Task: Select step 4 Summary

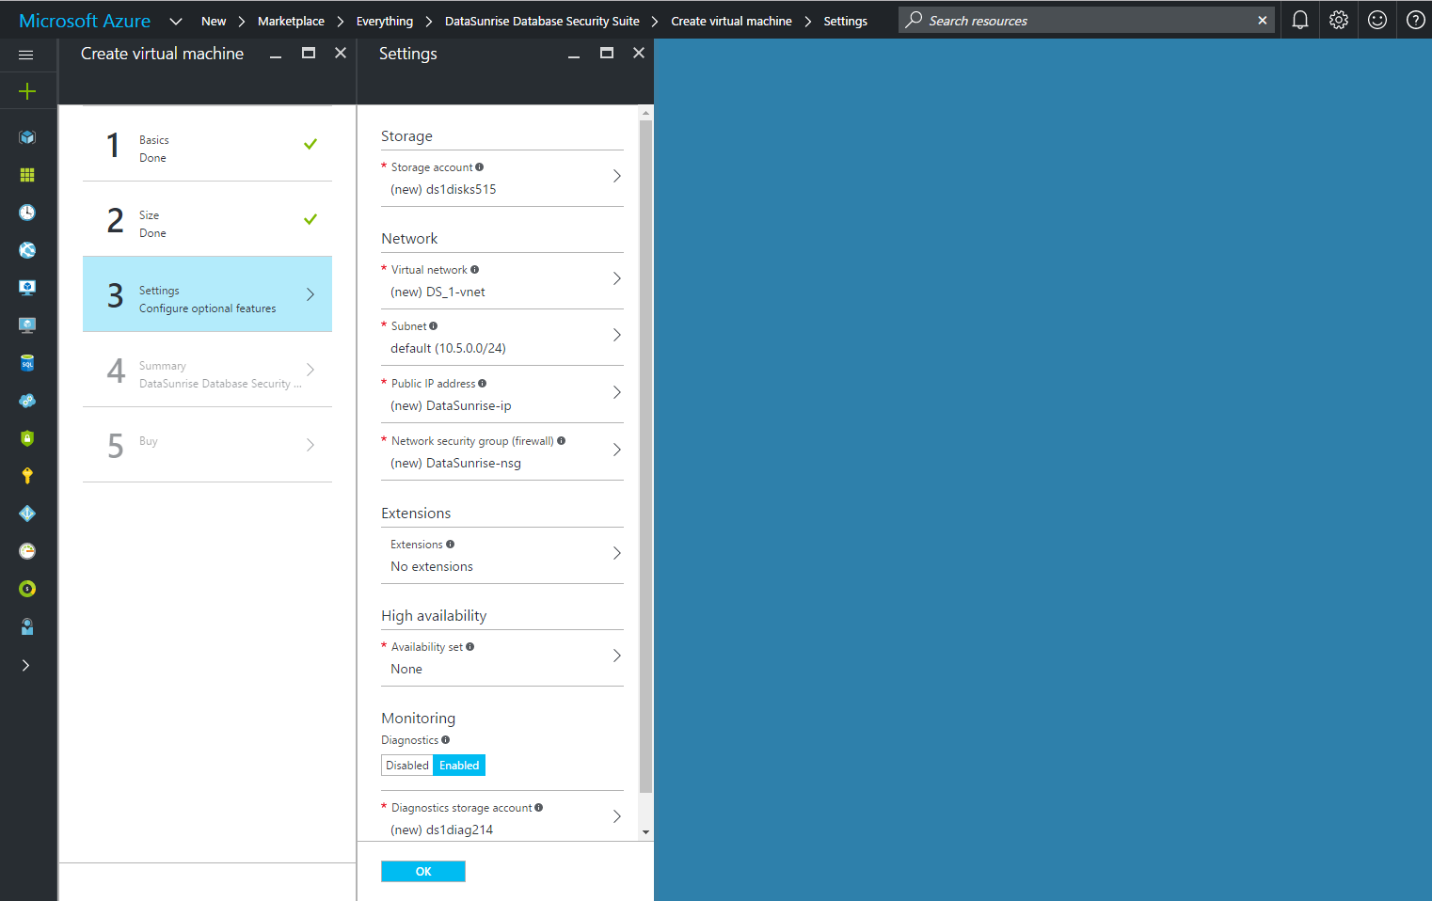Action: click(x=207, y=370)
